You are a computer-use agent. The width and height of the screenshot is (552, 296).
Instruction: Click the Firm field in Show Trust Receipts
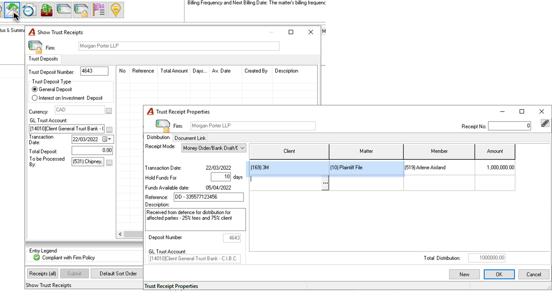pyautogui.click(x=179, y=46)
